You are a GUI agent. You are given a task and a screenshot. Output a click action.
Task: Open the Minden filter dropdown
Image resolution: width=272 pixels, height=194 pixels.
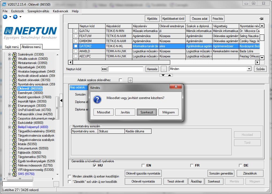point(249,69)
